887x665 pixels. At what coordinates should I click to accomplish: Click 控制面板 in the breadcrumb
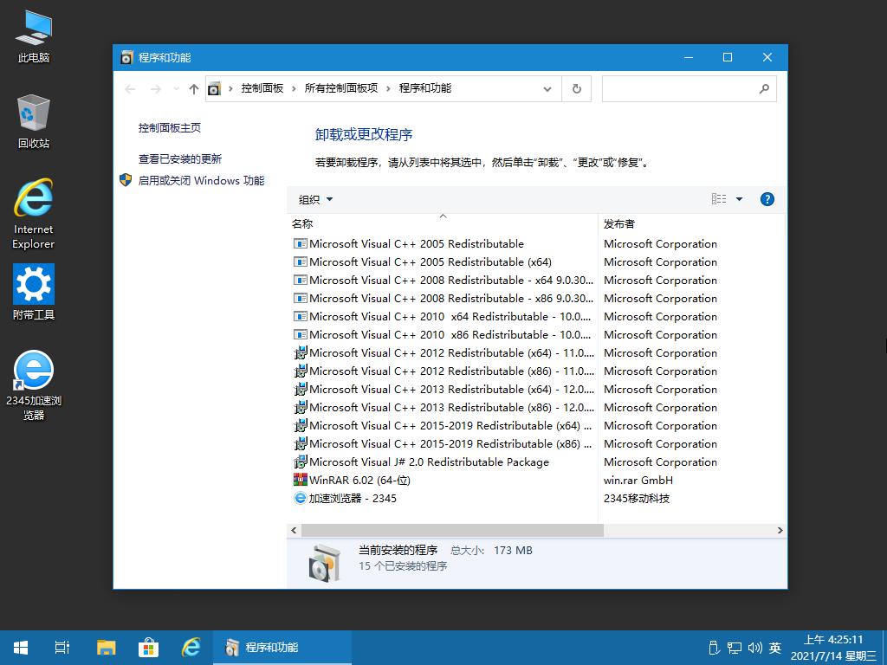coord(262,88)
